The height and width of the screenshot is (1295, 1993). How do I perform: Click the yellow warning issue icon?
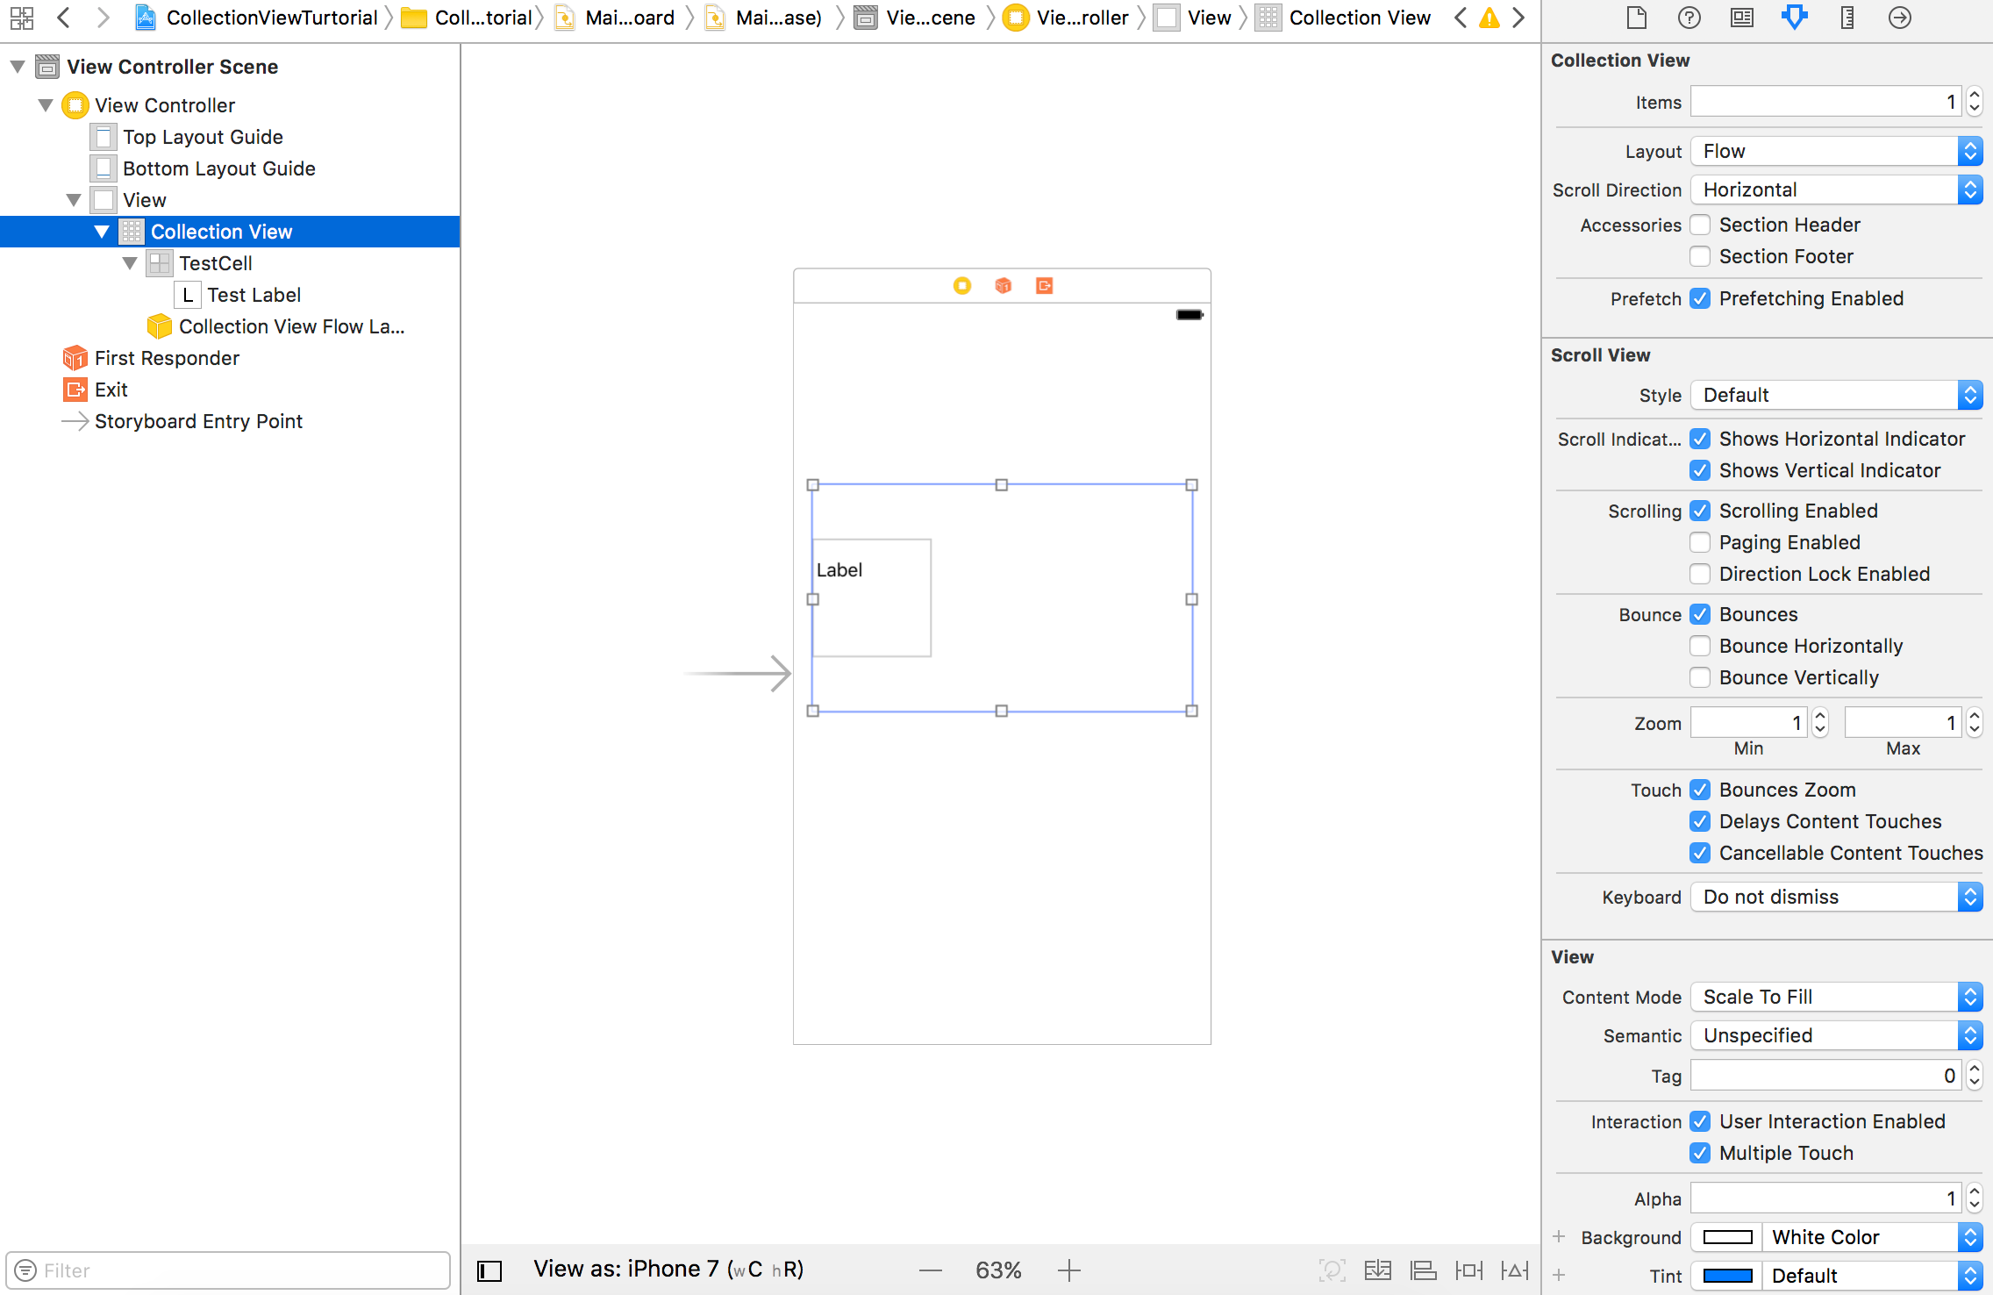(1489, 18)
